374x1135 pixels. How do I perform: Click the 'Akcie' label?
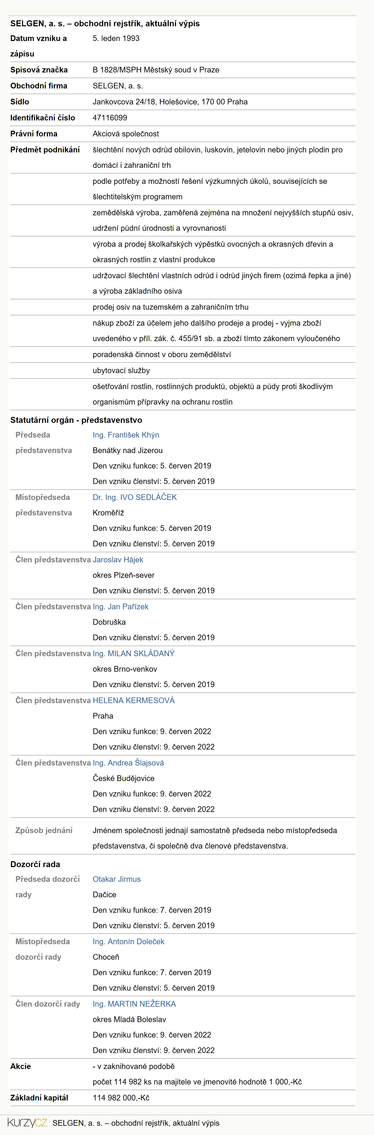(21, 1066)
